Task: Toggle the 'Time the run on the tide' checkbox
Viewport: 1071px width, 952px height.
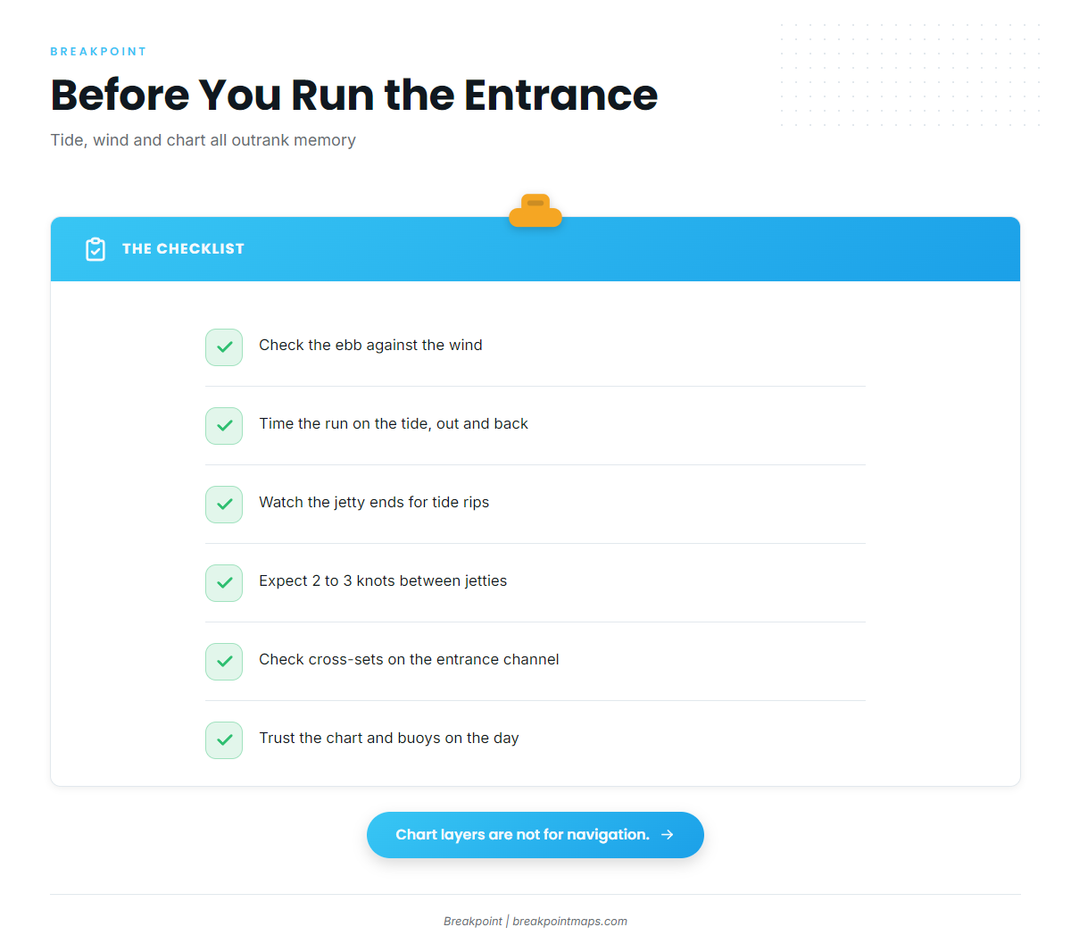Action: tap(224, 426)
